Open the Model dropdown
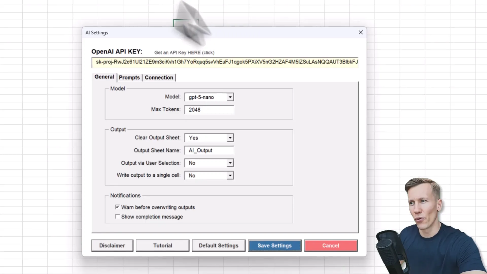This screenshot has width=487, height=274. [230, 97]
